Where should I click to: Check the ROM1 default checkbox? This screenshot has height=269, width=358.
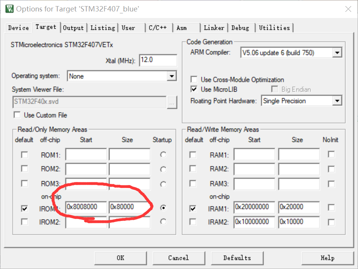click(x=24, y=155)
